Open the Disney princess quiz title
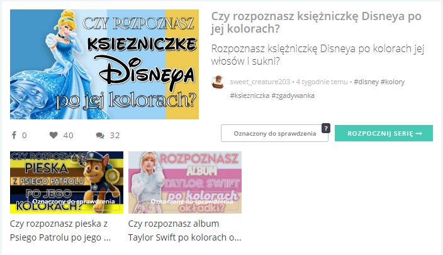 [x=316, y=22]
